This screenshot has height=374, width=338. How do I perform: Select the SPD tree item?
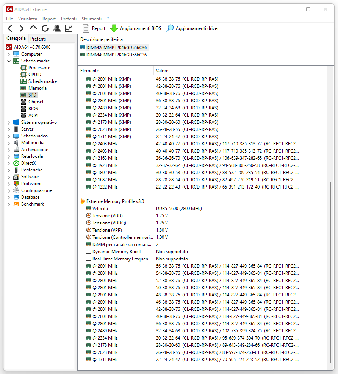click(29, 95)
